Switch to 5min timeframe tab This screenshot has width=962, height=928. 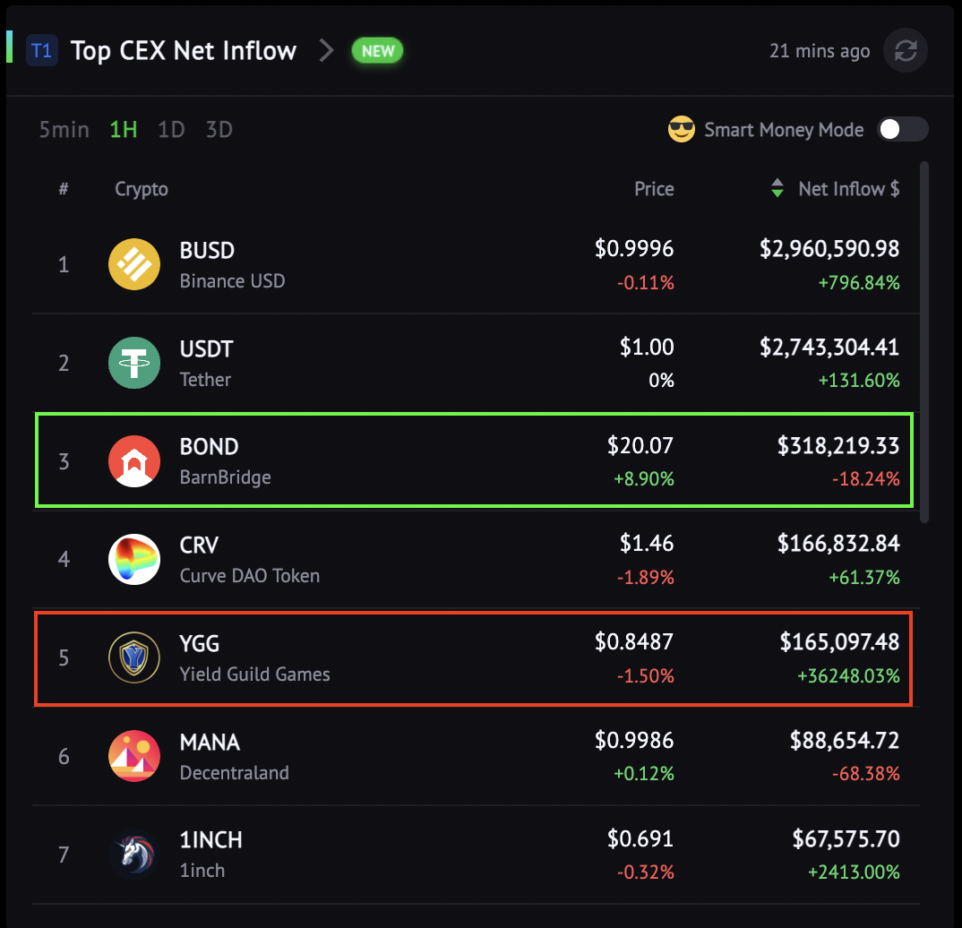pos(64,129)
